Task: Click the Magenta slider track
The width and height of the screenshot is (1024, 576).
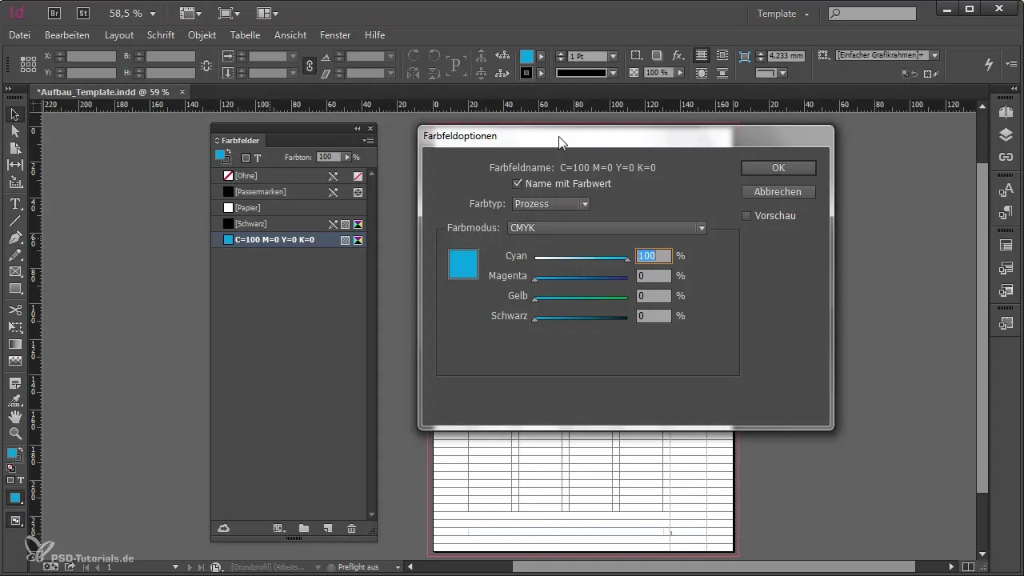Action: click(x=582, y=278)
